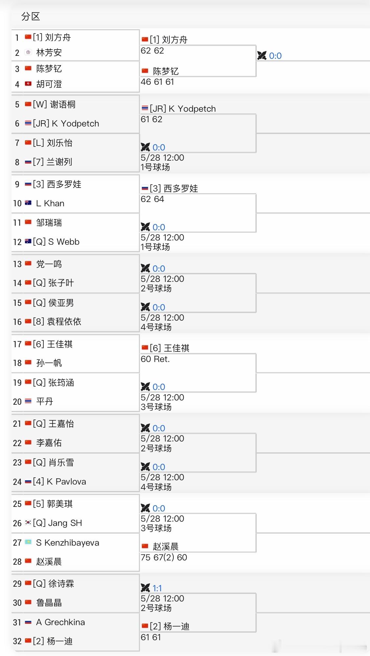Click 分区 section header
Viewport: 370px width, 656px height.
pyautogui.click(x=31, y=16)
